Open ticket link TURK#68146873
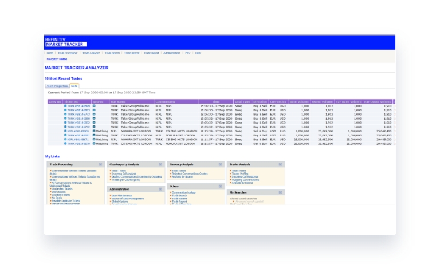This screenshot has height=268, width=440. [x=78, y=110]
